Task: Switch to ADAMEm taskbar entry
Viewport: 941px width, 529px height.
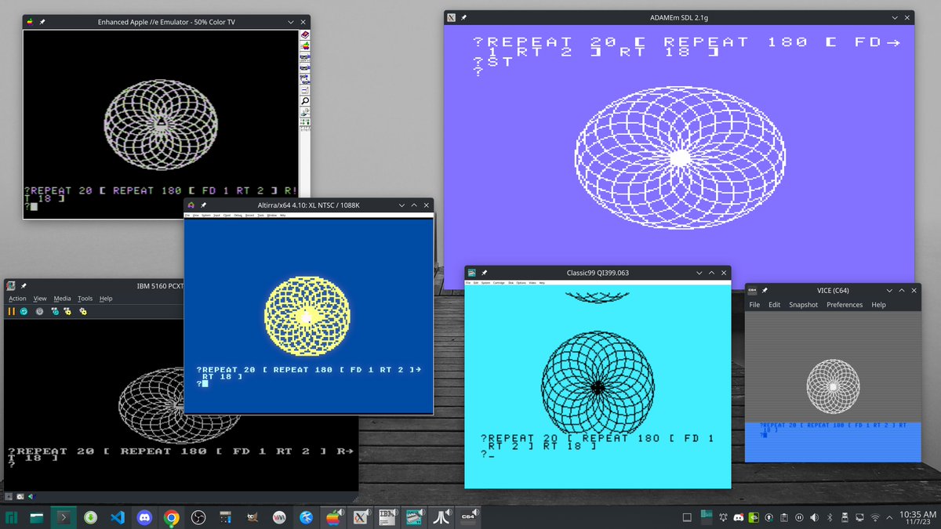Action: pos(362,517)
